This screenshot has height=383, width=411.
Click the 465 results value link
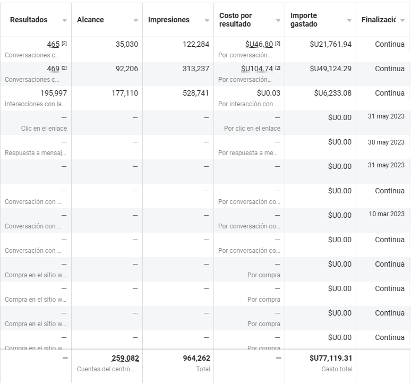[x=53, y=45]
